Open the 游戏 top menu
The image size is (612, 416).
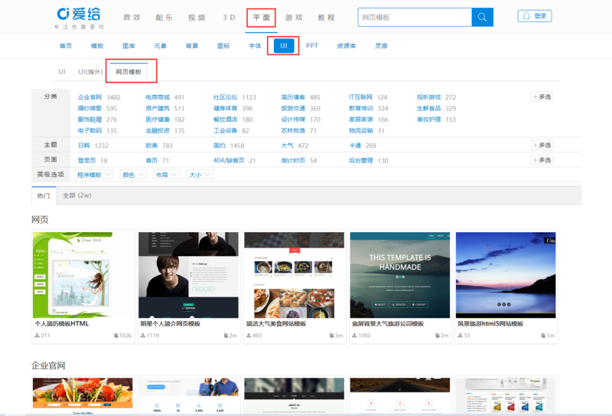294,17
